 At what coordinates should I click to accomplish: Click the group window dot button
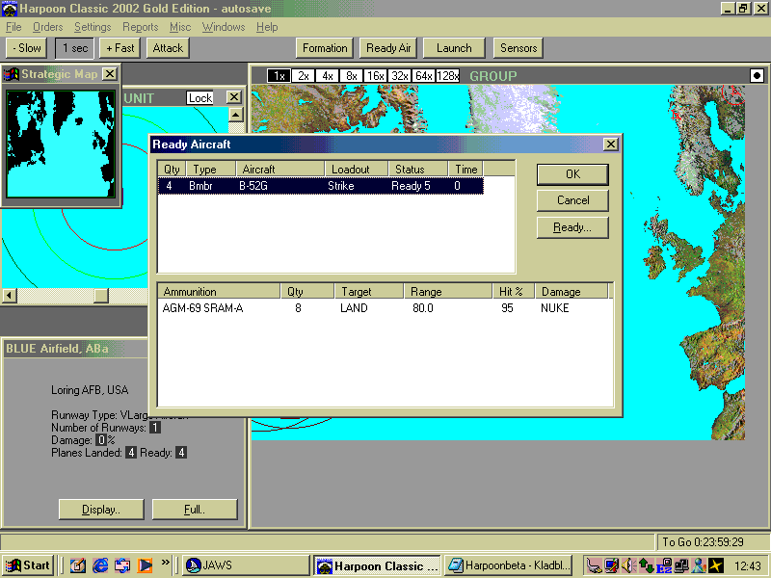point(757,76)
